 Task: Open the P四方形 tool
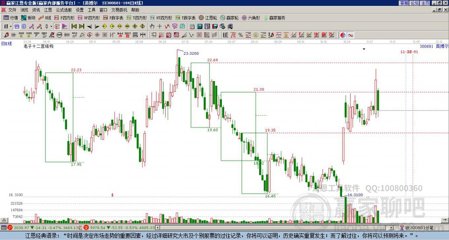pos(64,18)
